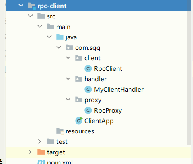Click the rpc-client module folder icon

coord(32,6)
